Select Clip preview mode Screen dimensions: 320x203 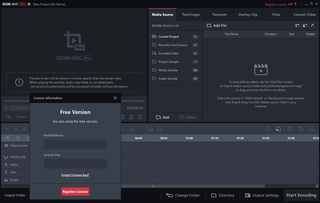tap(8, 117)
